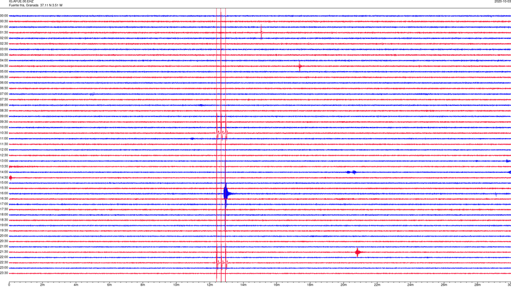Viewport: 511px width, 287px height.
Task: Click the small blue blip on 08:00 trace
Action: (201, 105)
